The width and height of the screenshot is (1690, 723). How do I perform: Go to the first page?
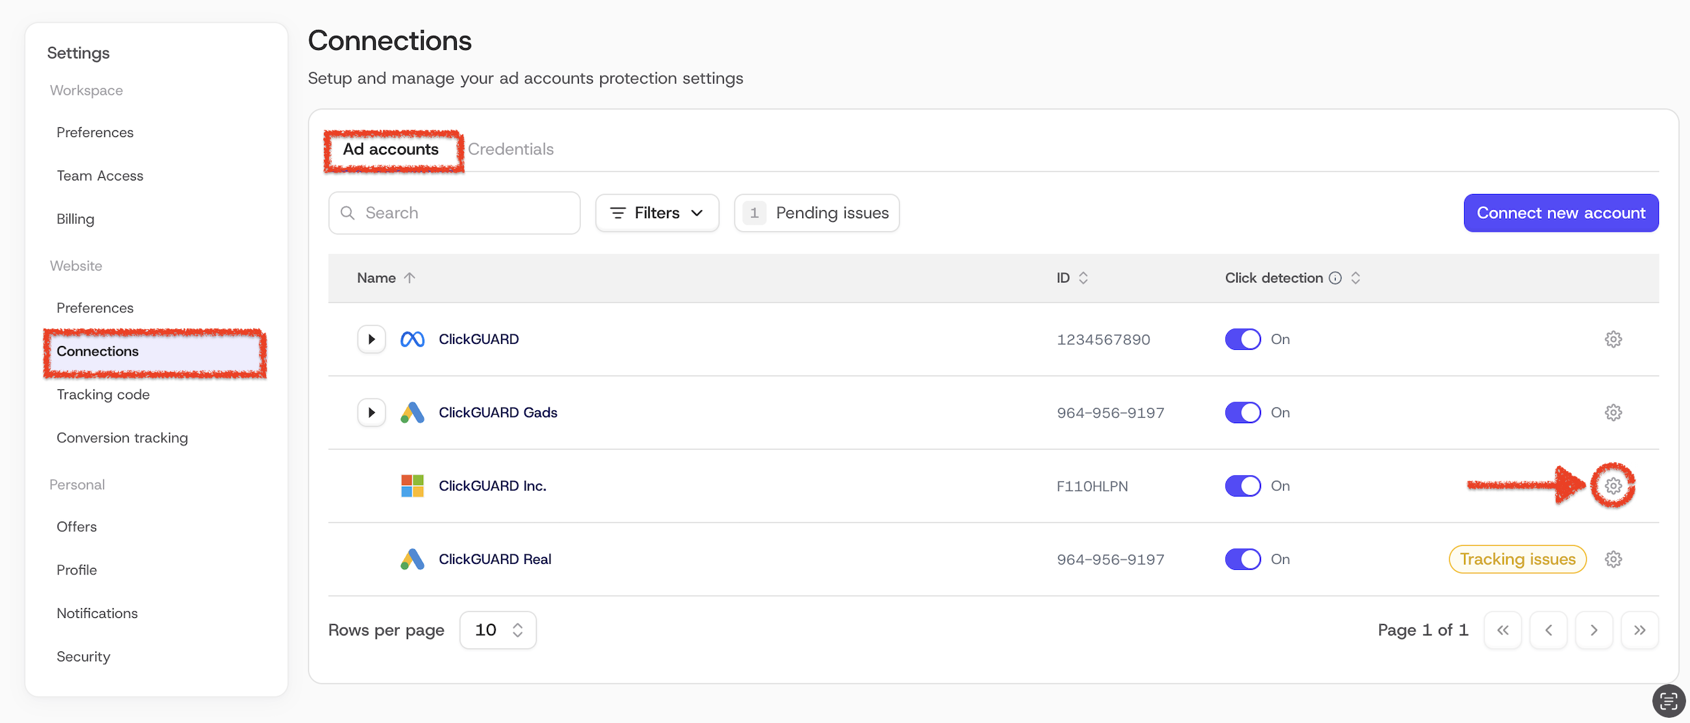[1502, 630]
